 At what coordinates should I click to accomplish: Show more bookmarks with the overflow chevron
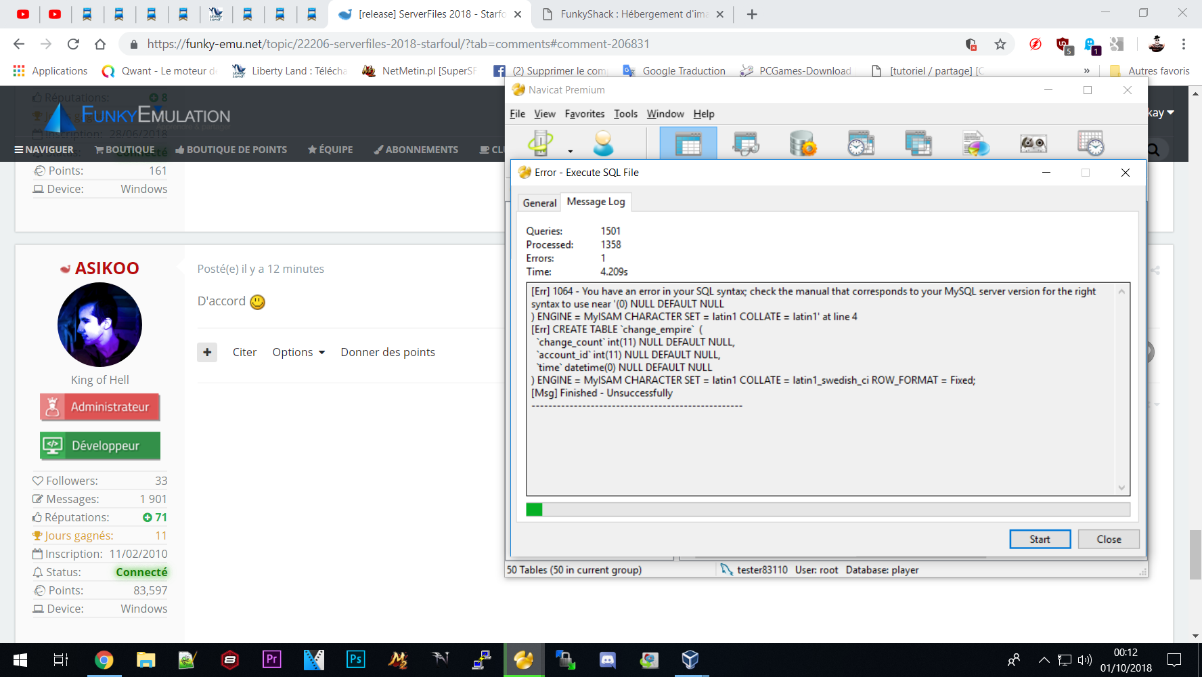pos(1087,71)
